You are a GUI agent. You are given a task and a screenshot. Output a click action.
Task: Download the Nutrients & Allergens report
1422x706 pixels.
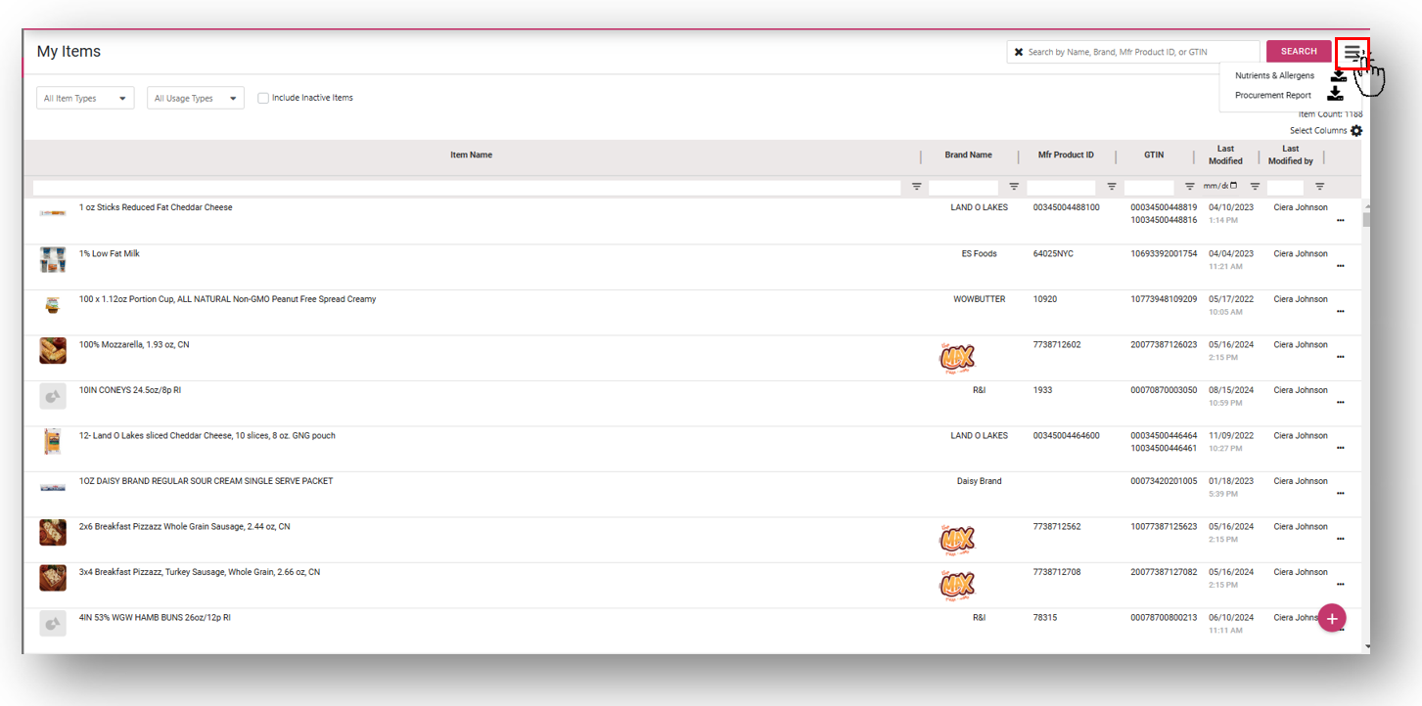coord(1337,75)
